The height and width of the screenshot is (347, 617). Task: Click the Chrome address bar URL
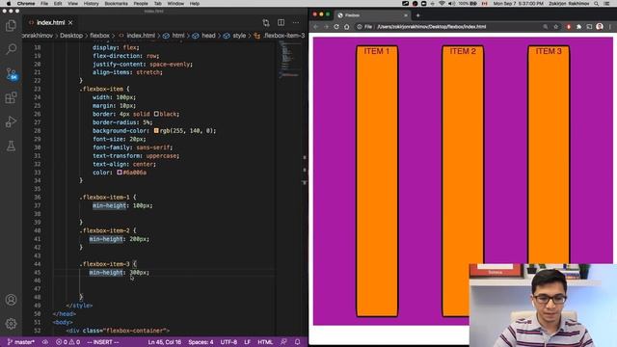tap(432, 27)
